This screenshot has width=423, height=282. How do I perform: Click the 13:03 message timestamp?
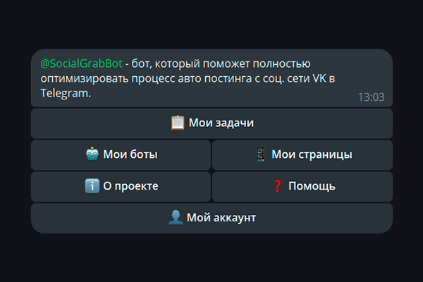click(371, 97)
